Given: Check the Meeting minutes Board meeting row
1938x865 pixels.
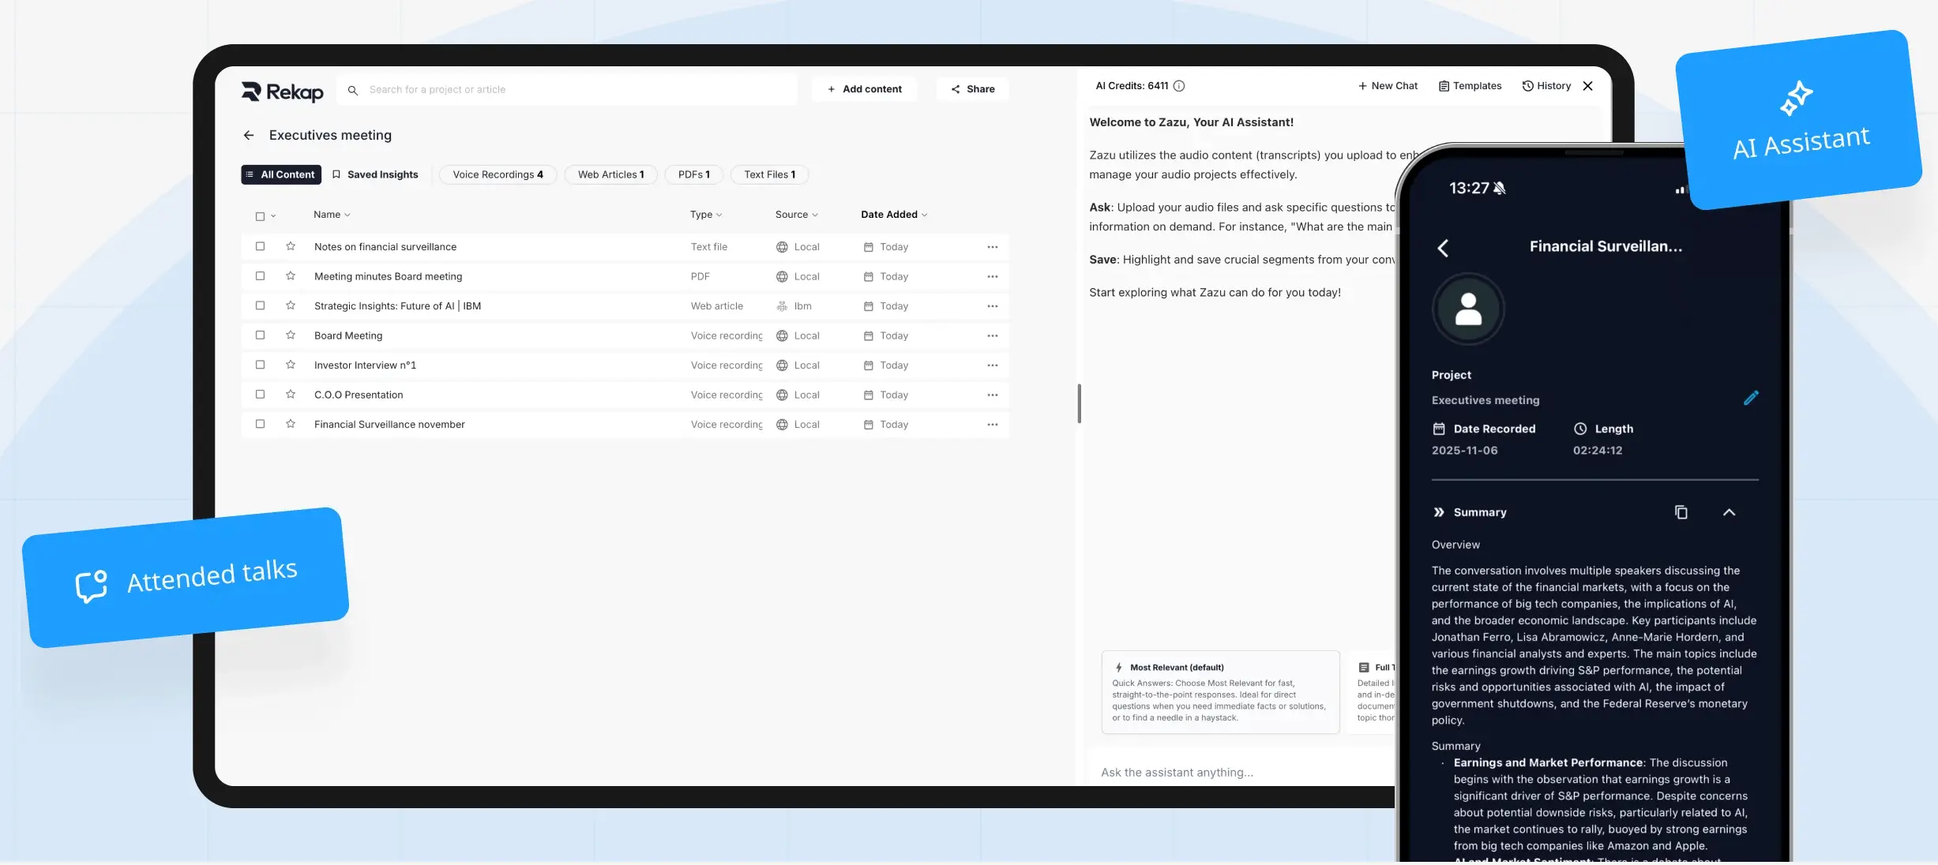Looking at the screenshot, I should 261,276.
